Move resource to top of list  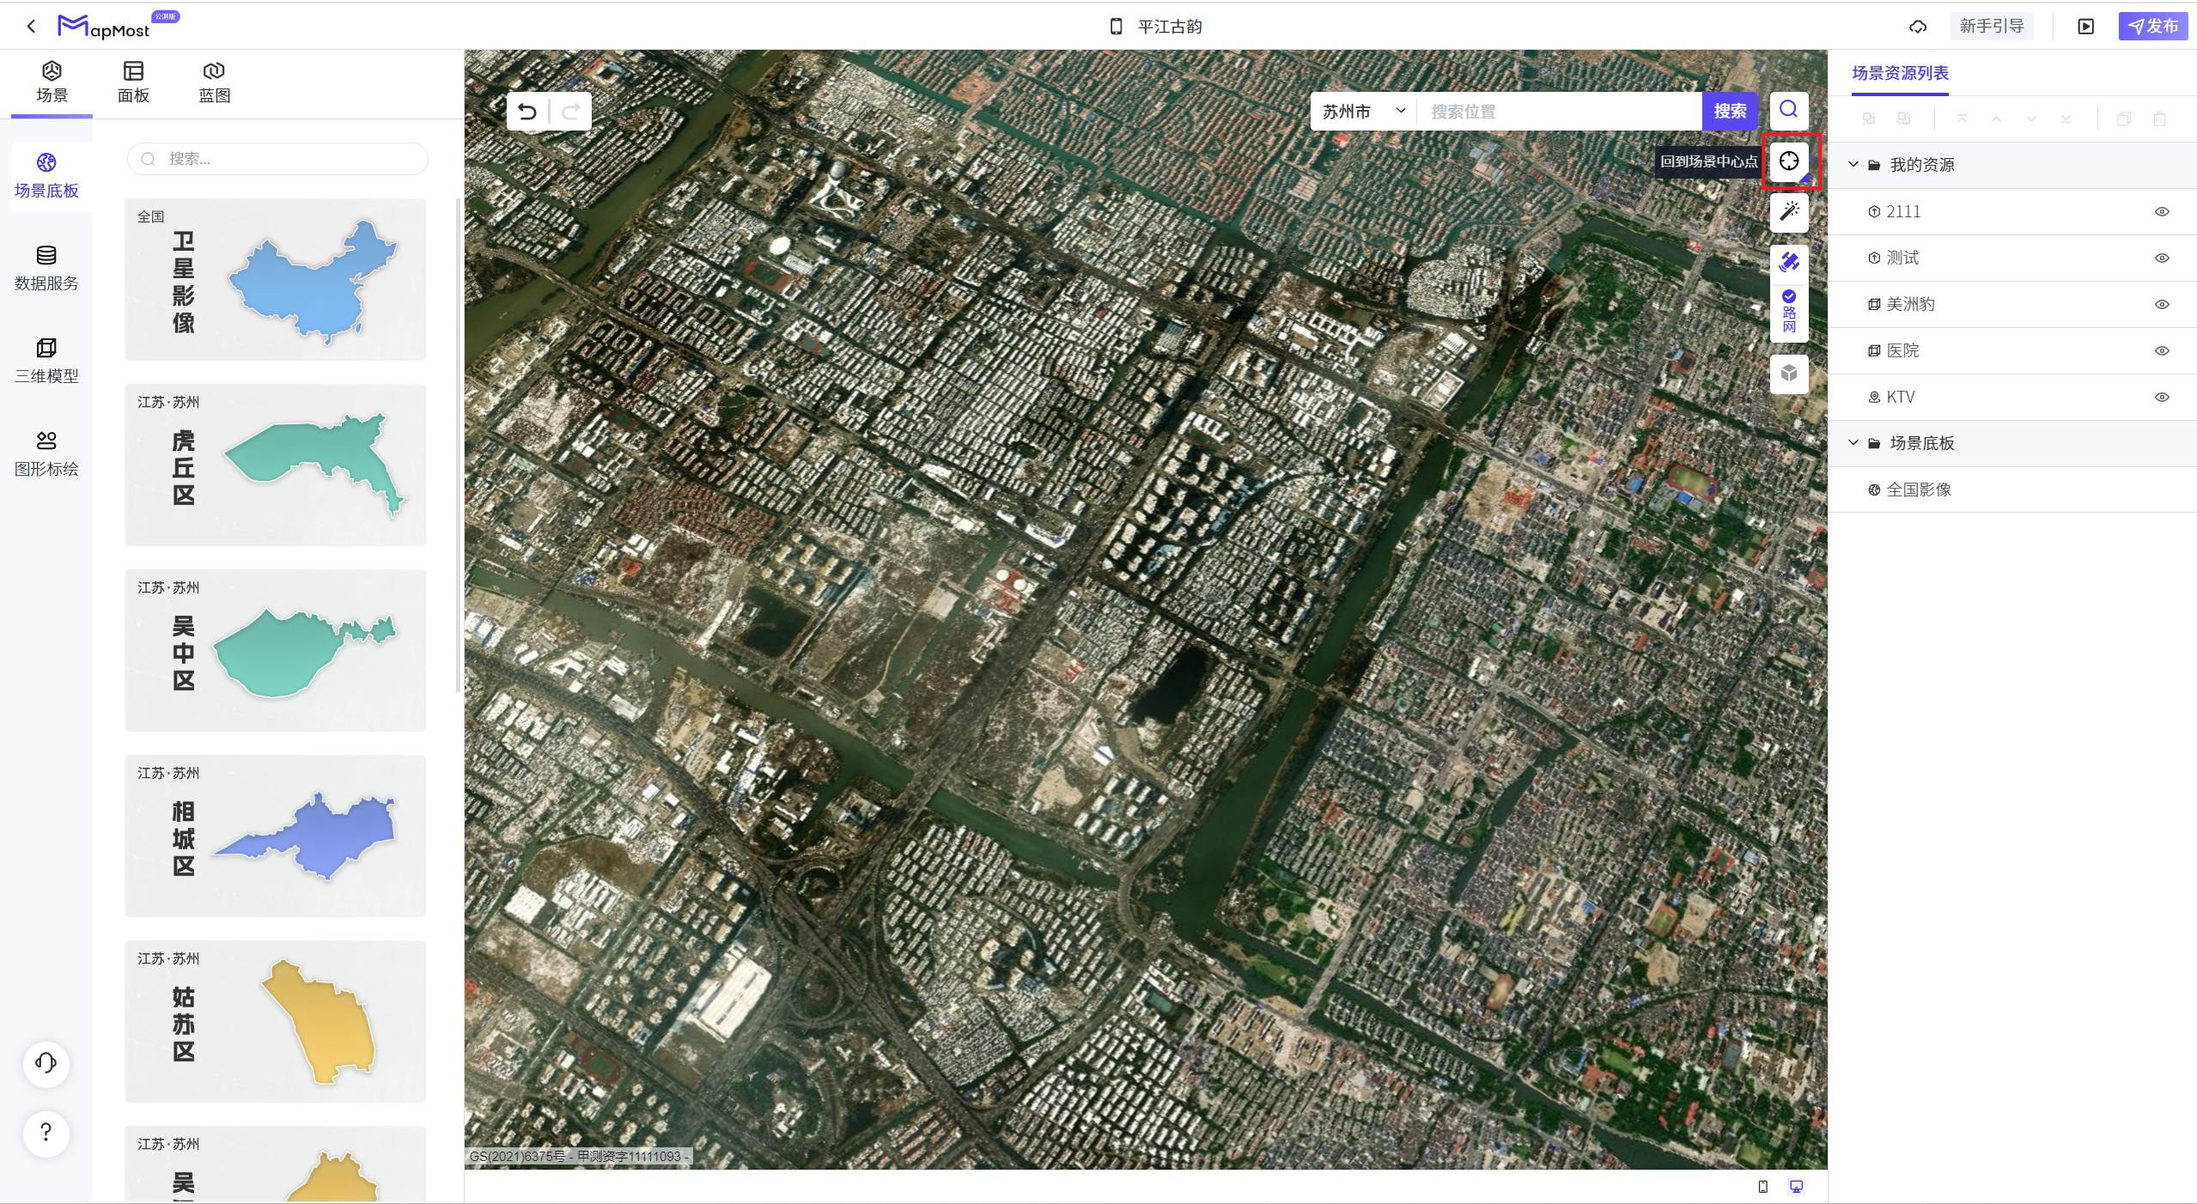[1961, 119]
